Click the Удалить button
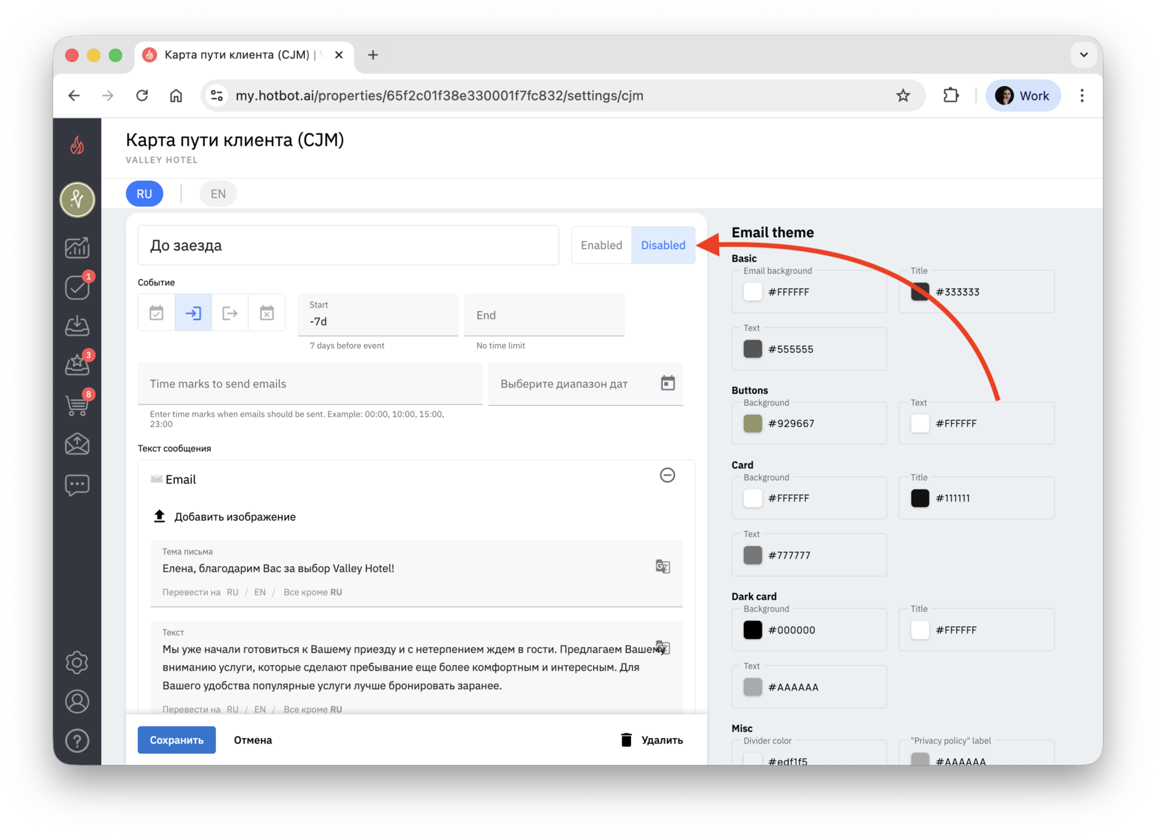Screen dimensions: 1156x835 (652, 740)
